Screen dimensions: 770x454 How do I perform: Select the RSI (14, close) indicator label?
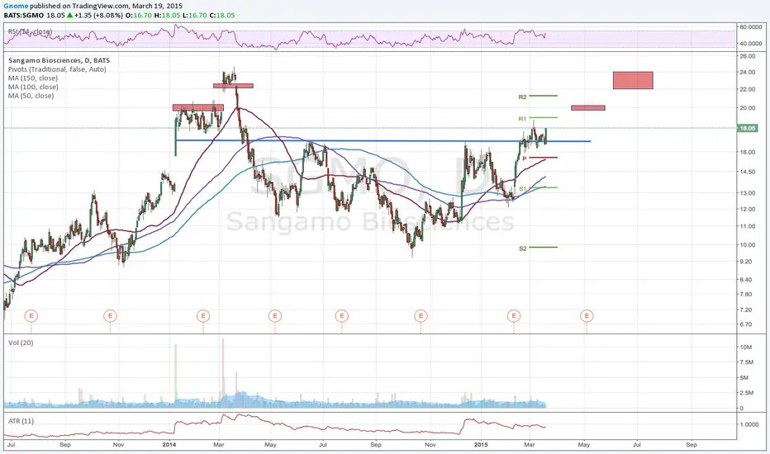coord(30,31)
